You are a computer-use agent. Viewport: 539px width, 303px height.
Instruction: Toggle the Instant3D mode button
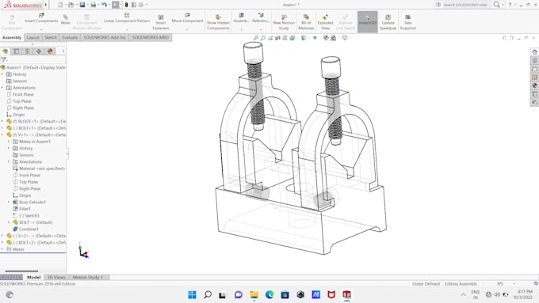pos(367,21)
